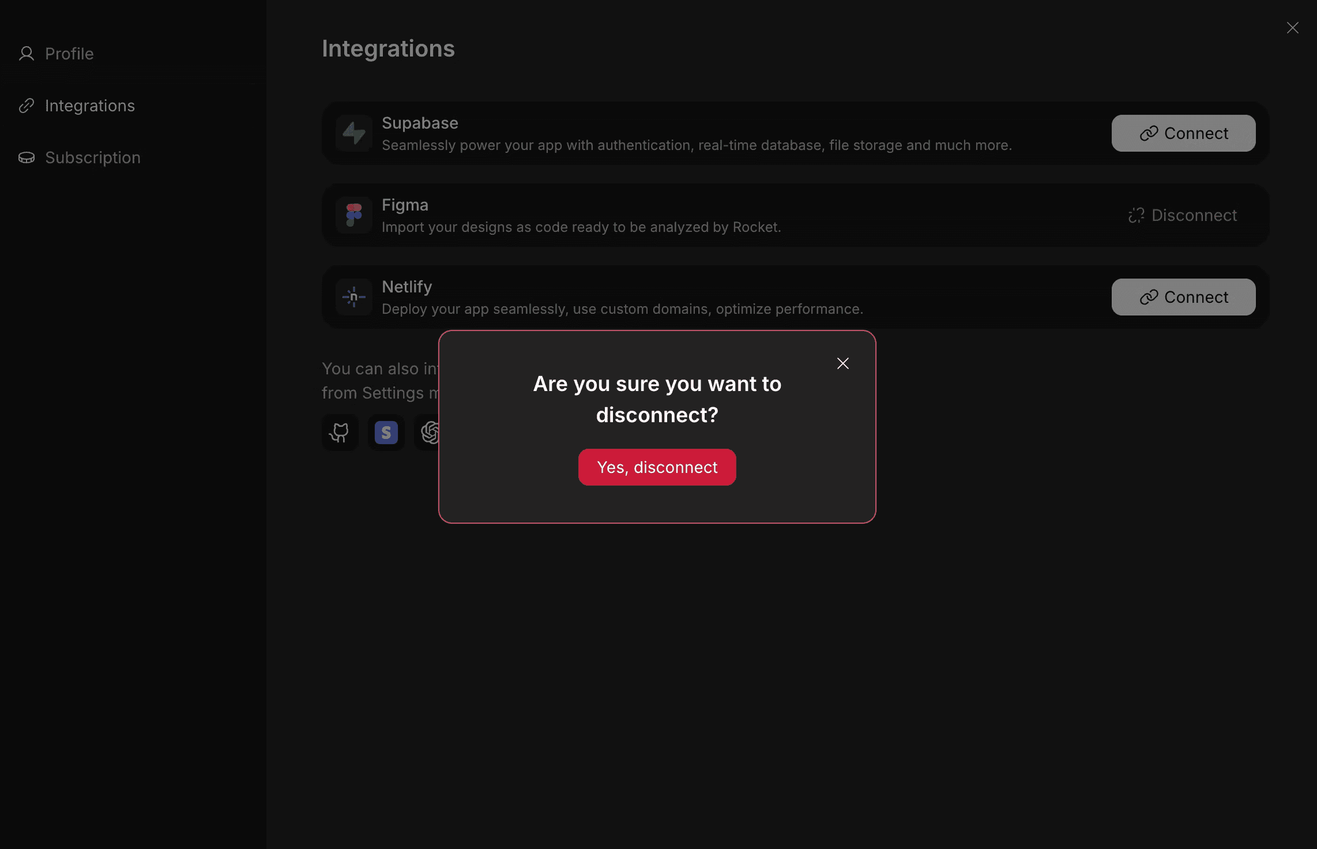1317x849 pixels.
Task: Click the Stripe S icon
Action: point(386,433)
